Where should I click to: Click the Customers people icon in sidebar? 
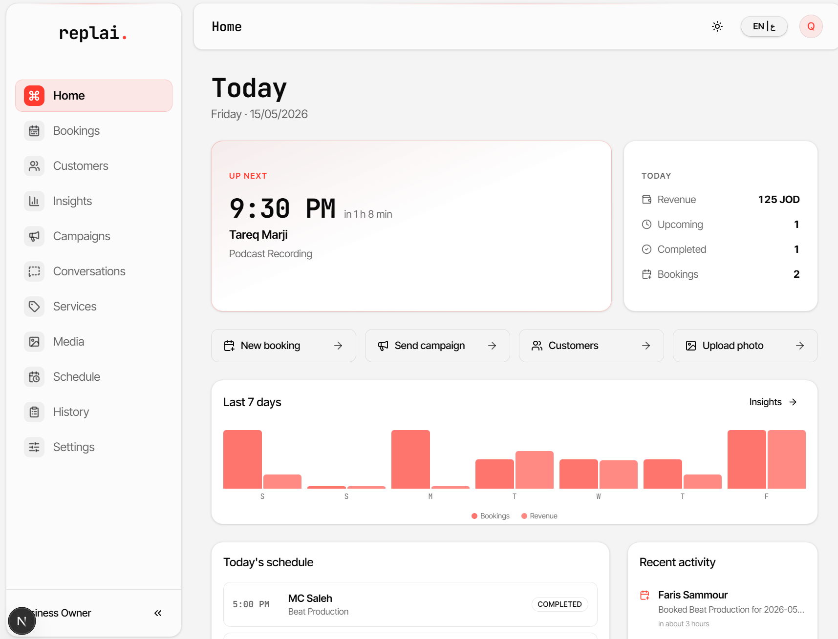pyautogui.click(x=34, y=166)
